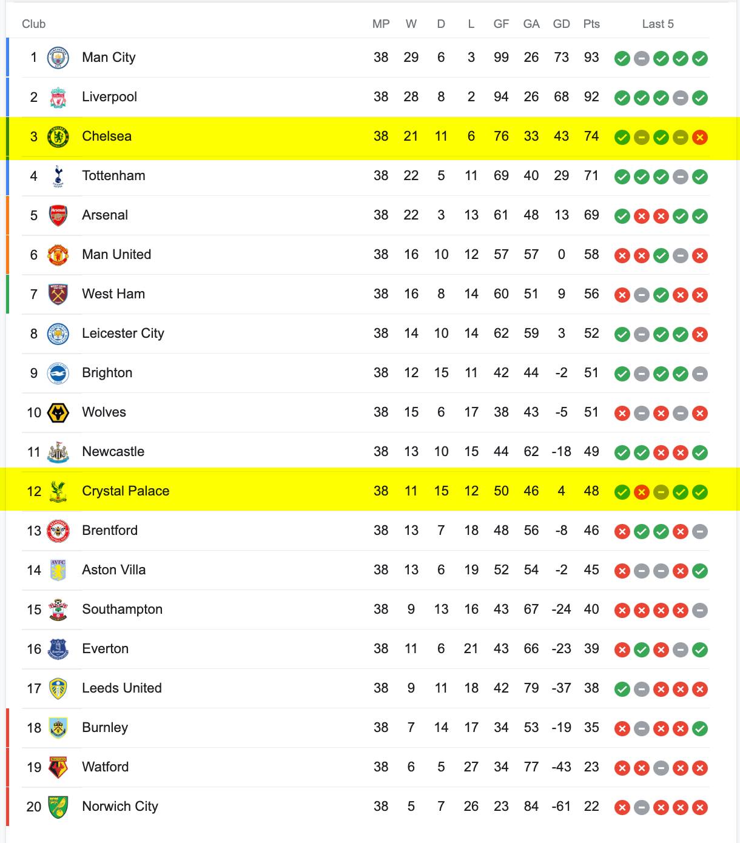
Task: Click Burnley's last green win icon
Action: point(700,728)
